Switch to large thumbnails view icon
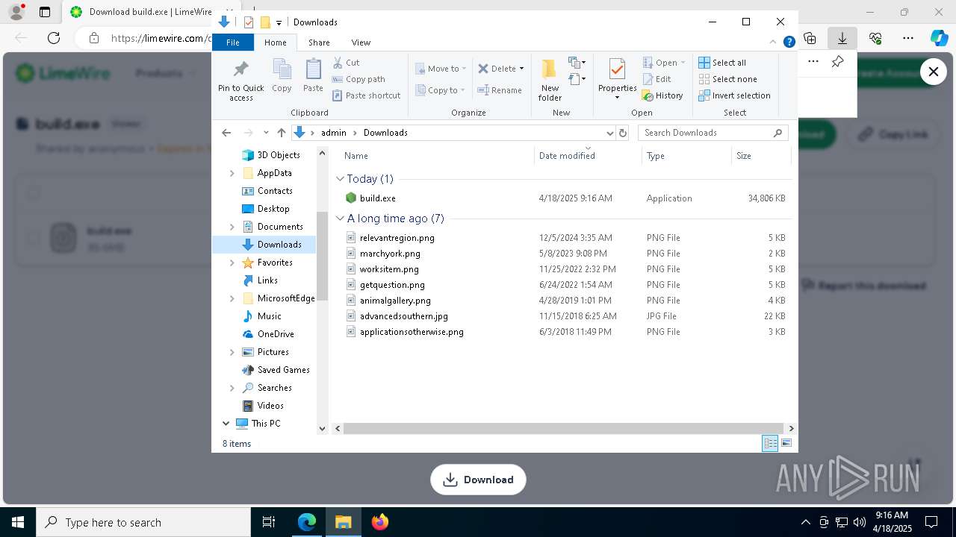Image resolution: width=956 pixels, height=537 pixels. (786, 444)
